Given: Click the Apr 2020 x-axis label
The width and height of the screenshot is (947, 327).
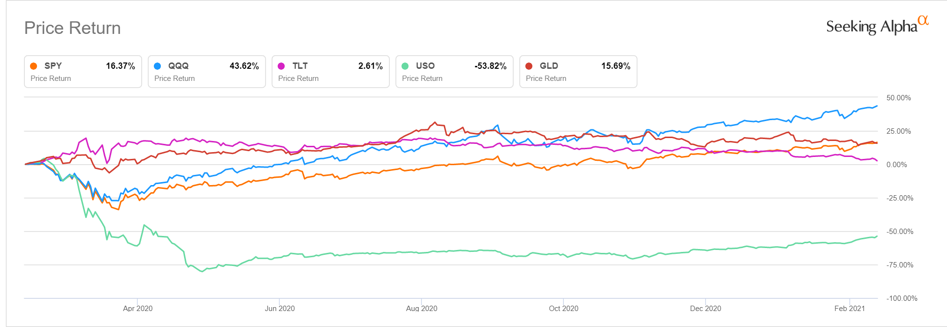Looking at the screenshot, I should point(137,309).
